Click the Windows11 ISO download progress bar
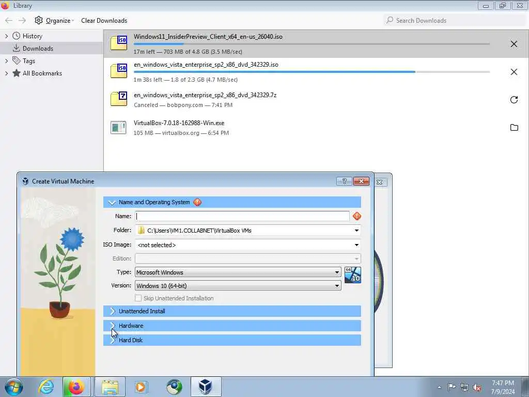The height and width of the screenshot is (397, 529). coord(312,44)
